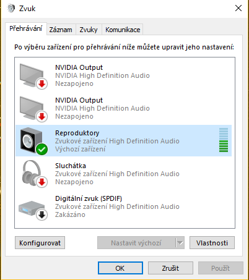Switch to the Záznam tab

61,30
